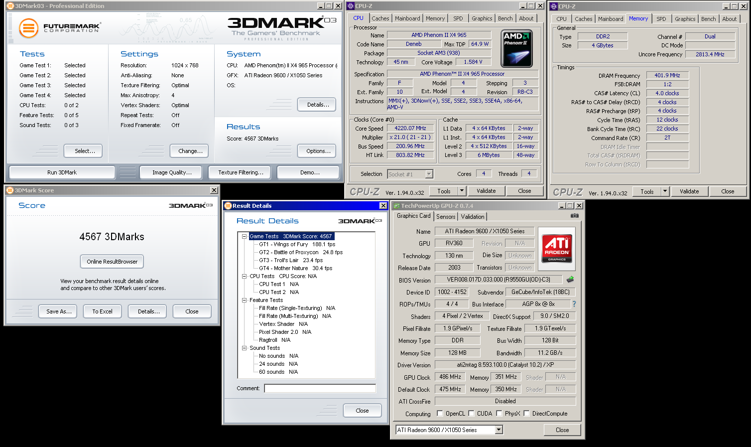The width and height of the screenshot is (751, 447).
Task: Switch to Caches tab in CPU-Z processor window
Action: point(380,18)
